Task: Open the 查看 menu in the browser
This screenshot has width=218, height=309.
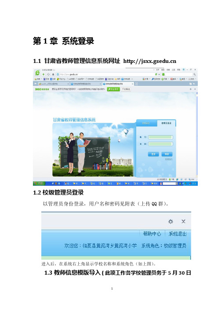Action: [x=163, y=70]
